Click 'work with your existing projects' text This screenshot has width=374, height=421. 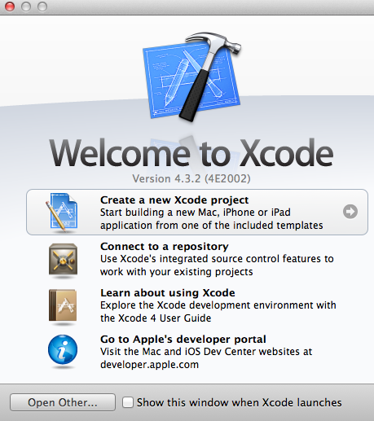click(x=177, y=272)
